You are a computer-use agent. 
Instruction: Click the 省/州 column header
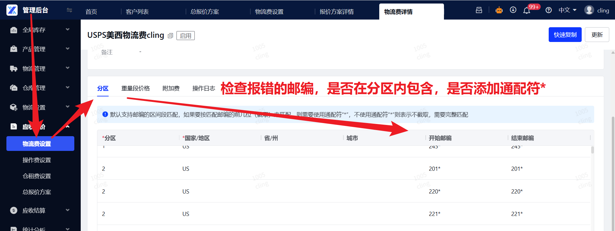(271, 138)
